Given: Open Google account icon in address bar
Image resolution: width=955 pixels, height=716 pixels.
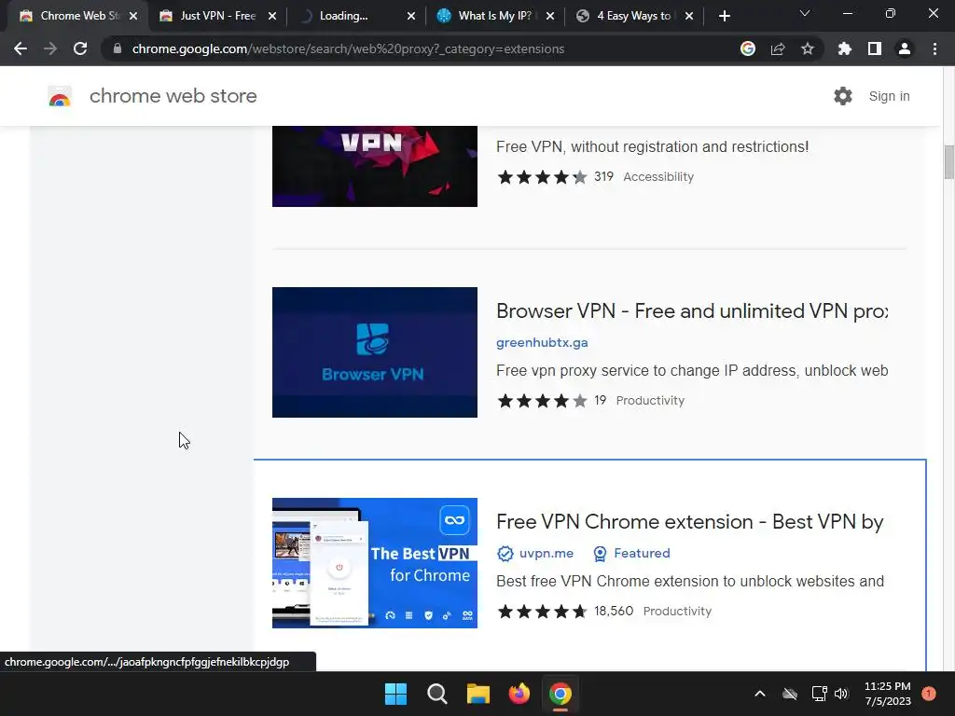Looking at the screenshot, I should pyautogui.click(x=748, y=48).
